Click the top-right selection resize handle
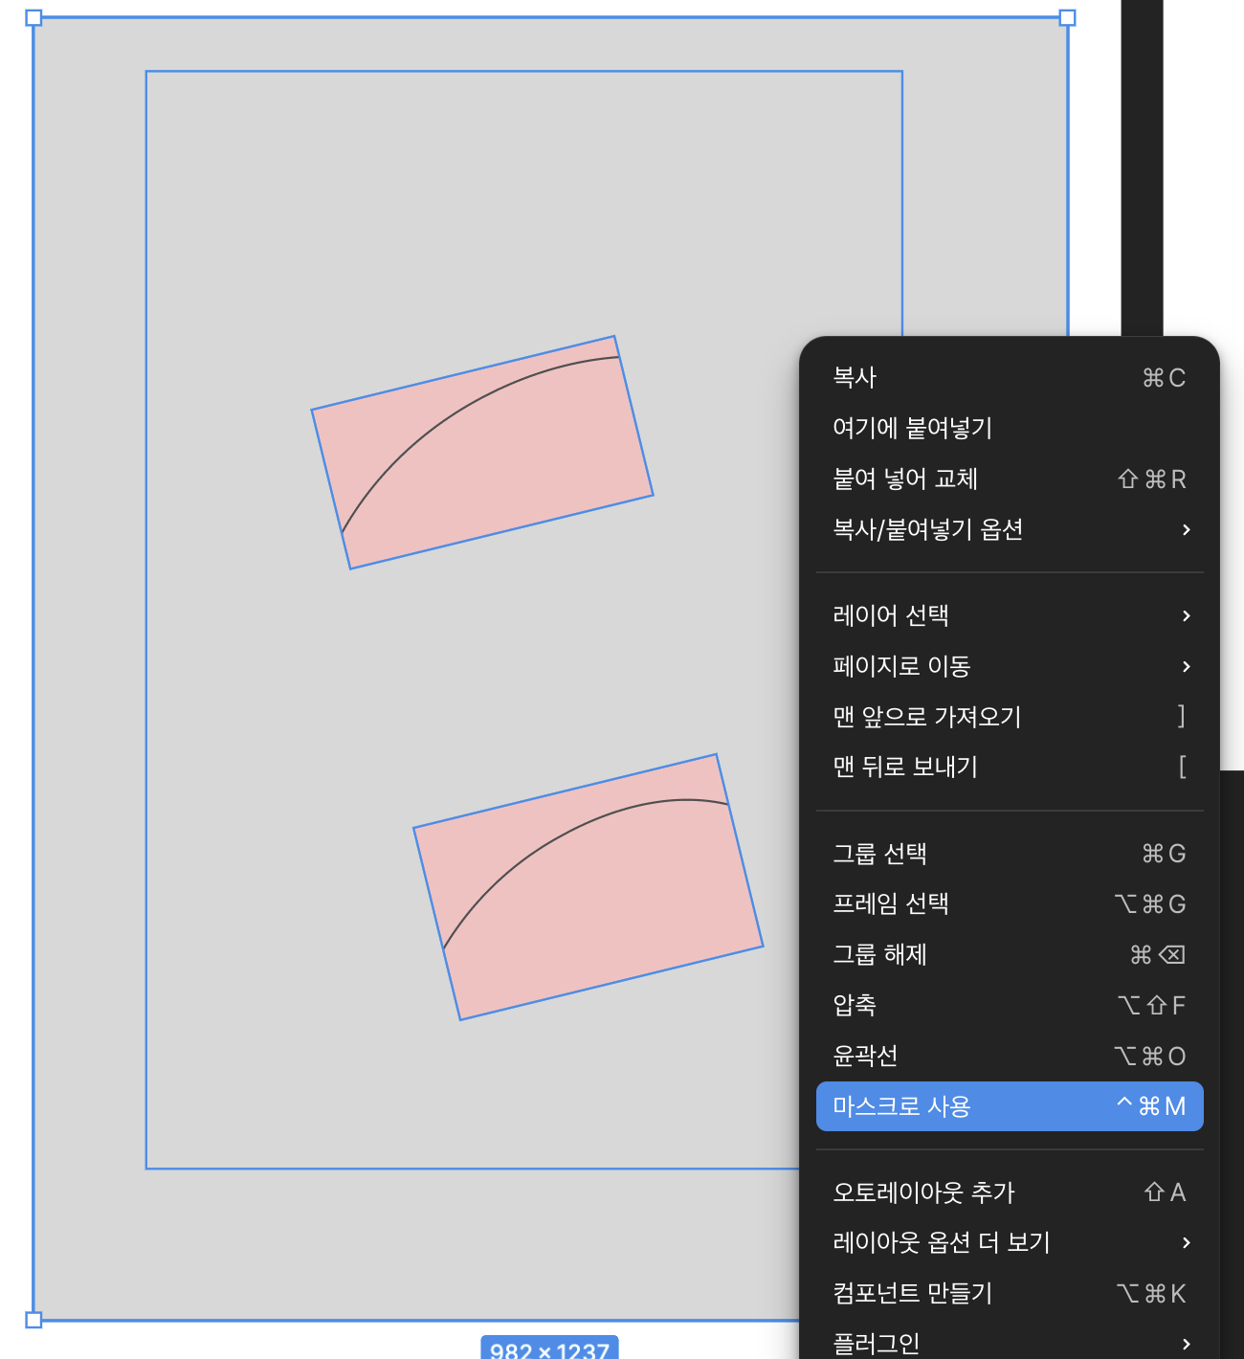The image size is (1244, 1359). click(1068, 17)
